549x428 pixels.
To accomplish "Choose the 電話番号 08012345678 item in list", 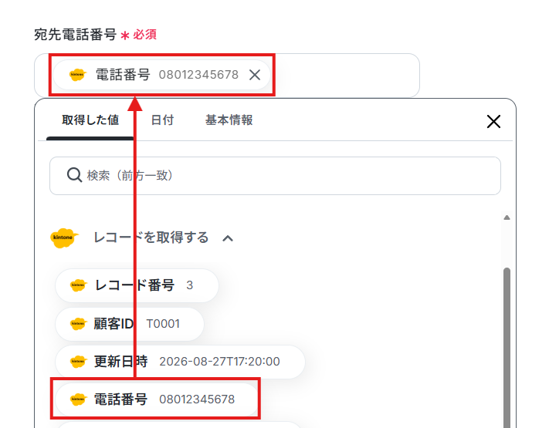I will click(x=157, y=399).
